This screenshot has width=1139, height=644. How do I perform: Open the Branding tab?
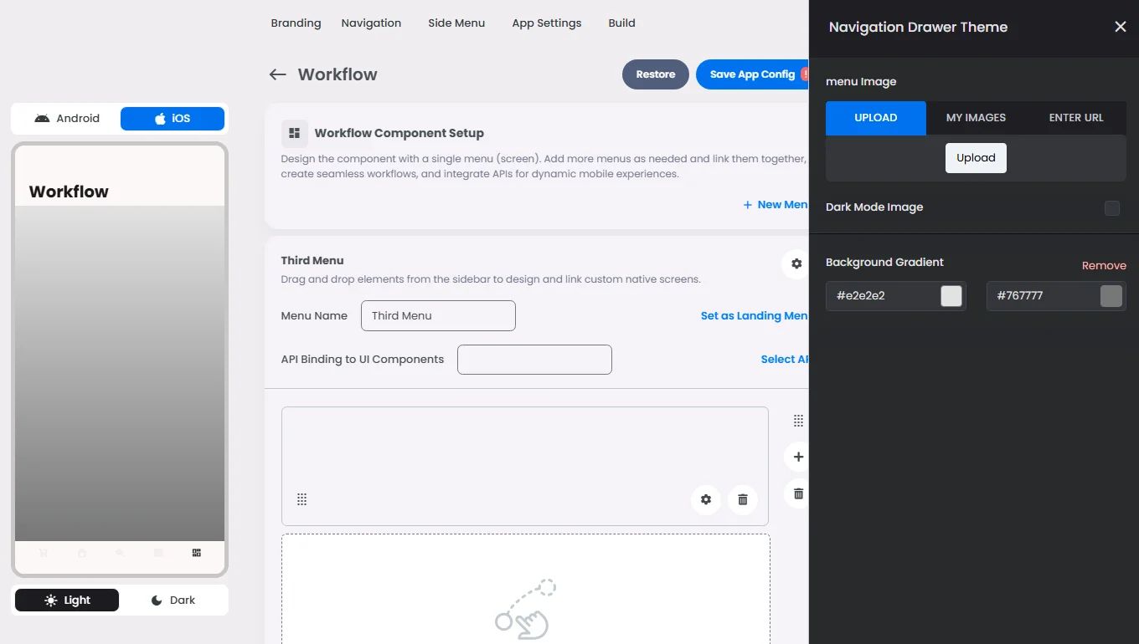(x=296, y=23)
